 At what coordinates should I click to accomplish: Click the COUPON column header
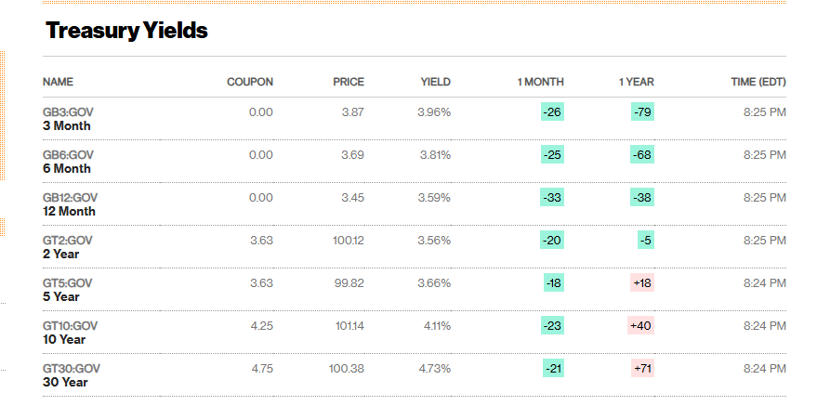coord(249,82)
